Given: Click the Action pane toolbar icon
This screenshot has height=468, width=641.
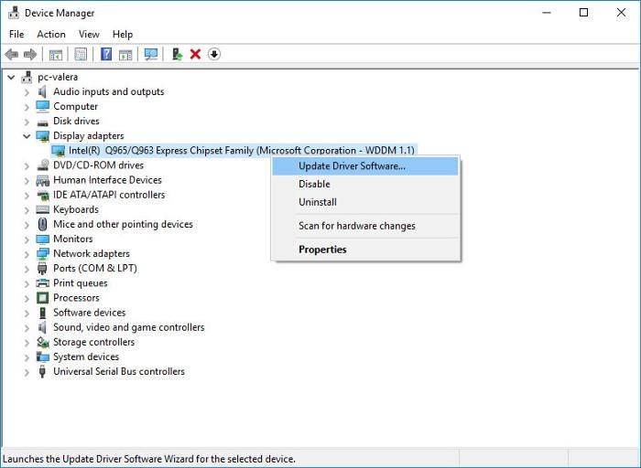Looking at the screenshot, I should [x=125, y=54].
